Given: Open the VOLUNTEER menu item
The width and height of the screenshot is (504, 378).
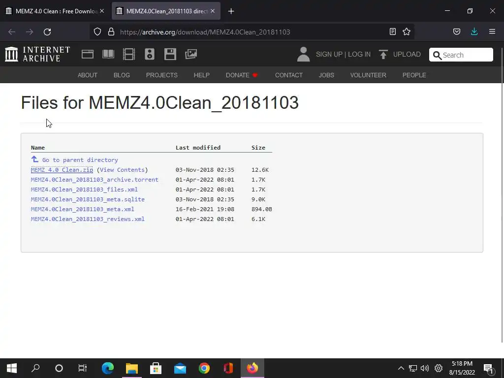Looking at the screenshot, I should click(x=368, y=75).
